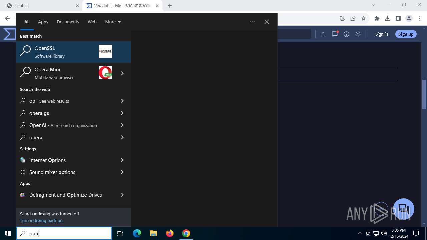Click the VirusTotal Sign up button
The image size is (427, 240).
coord(406,34)
